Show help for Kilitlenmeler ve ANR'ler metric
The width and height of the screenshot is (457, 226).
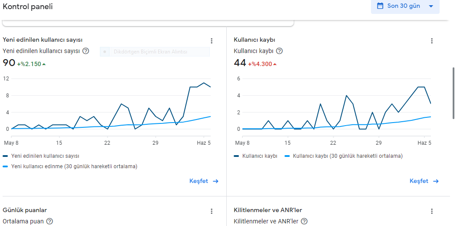point(304,221)
